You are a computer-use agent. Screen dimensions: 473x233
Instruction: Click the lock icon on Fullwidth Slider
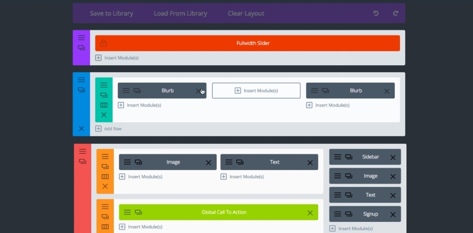pyautogui.click(x=103, y=43)
